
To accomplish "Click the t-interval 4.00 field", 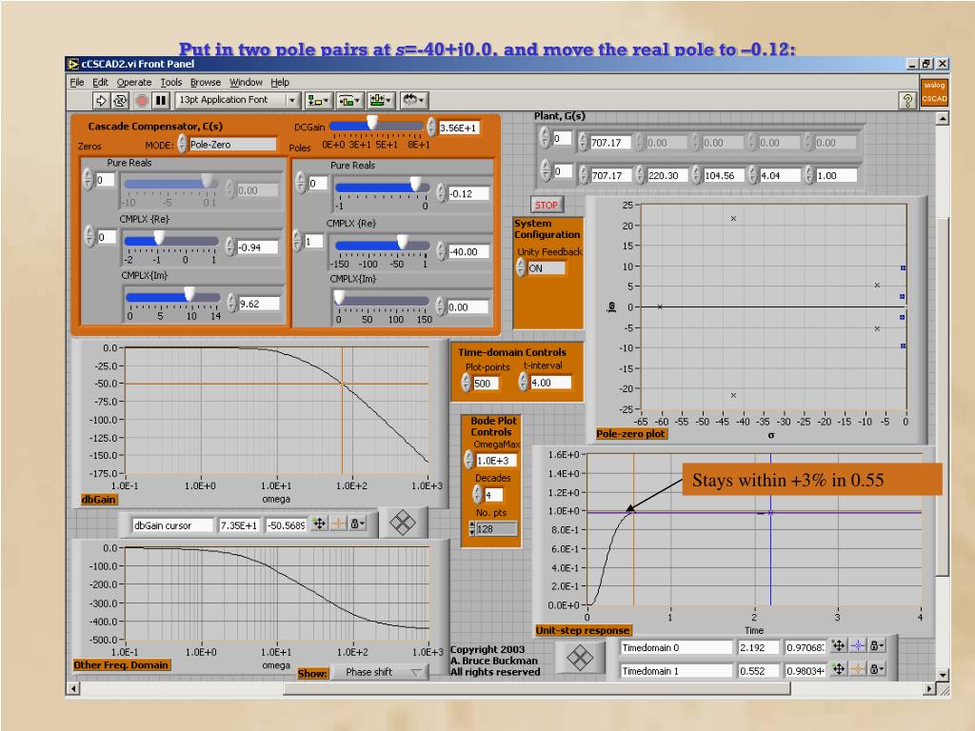I will coord(550,383).
